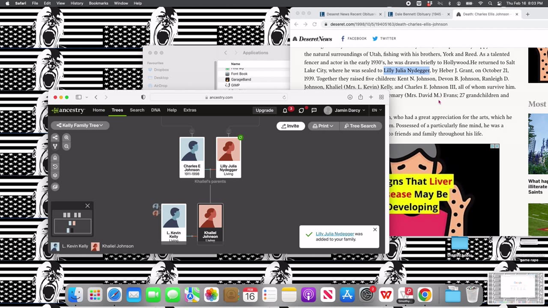Open the tree layers options icon

55,175
